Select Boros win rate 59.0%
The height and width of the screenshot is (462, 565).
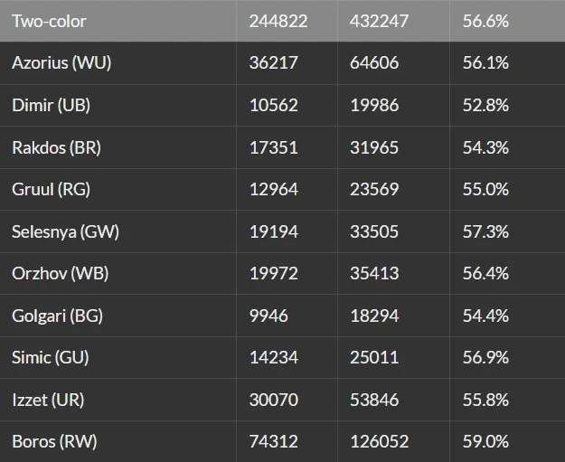(x=485, y=441)
